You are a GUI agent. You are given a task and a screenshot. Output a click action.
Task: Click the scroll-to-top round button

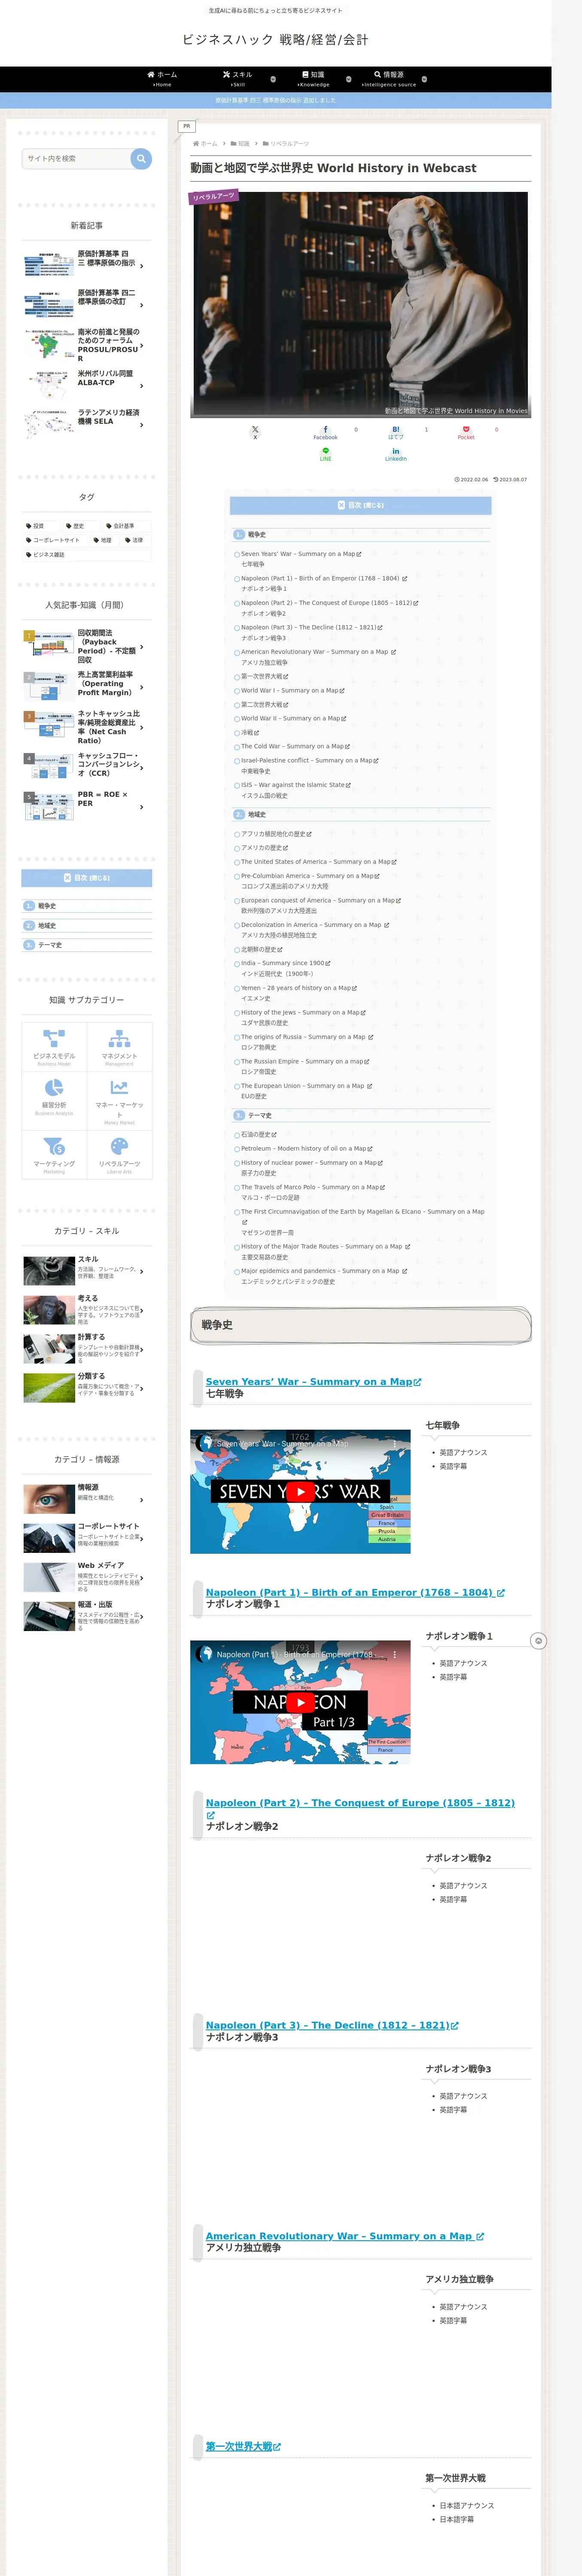point(538,1641)
